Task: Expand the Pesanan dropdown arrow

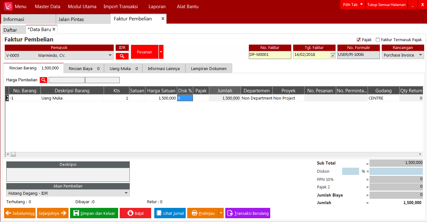Action: tap(161, 51)
